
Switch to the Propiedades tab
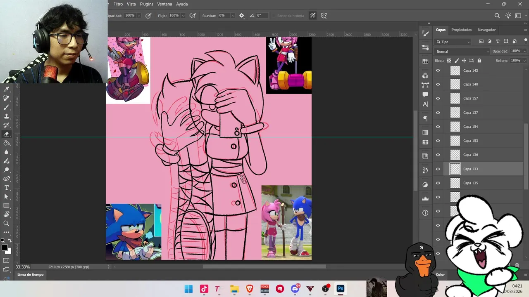click(461, 30)
